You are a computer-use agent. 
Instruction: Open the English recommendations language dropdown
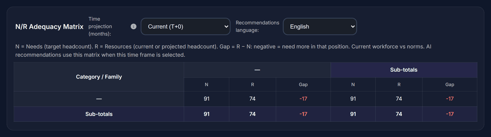point(320,26)
